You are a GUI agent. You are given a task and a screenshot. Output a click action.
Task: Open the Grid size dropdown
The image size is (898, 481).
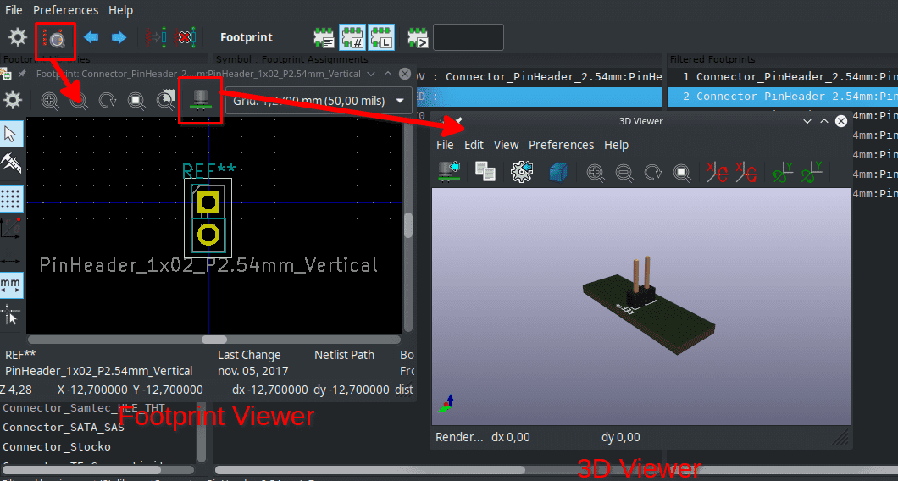pos(319,102)
